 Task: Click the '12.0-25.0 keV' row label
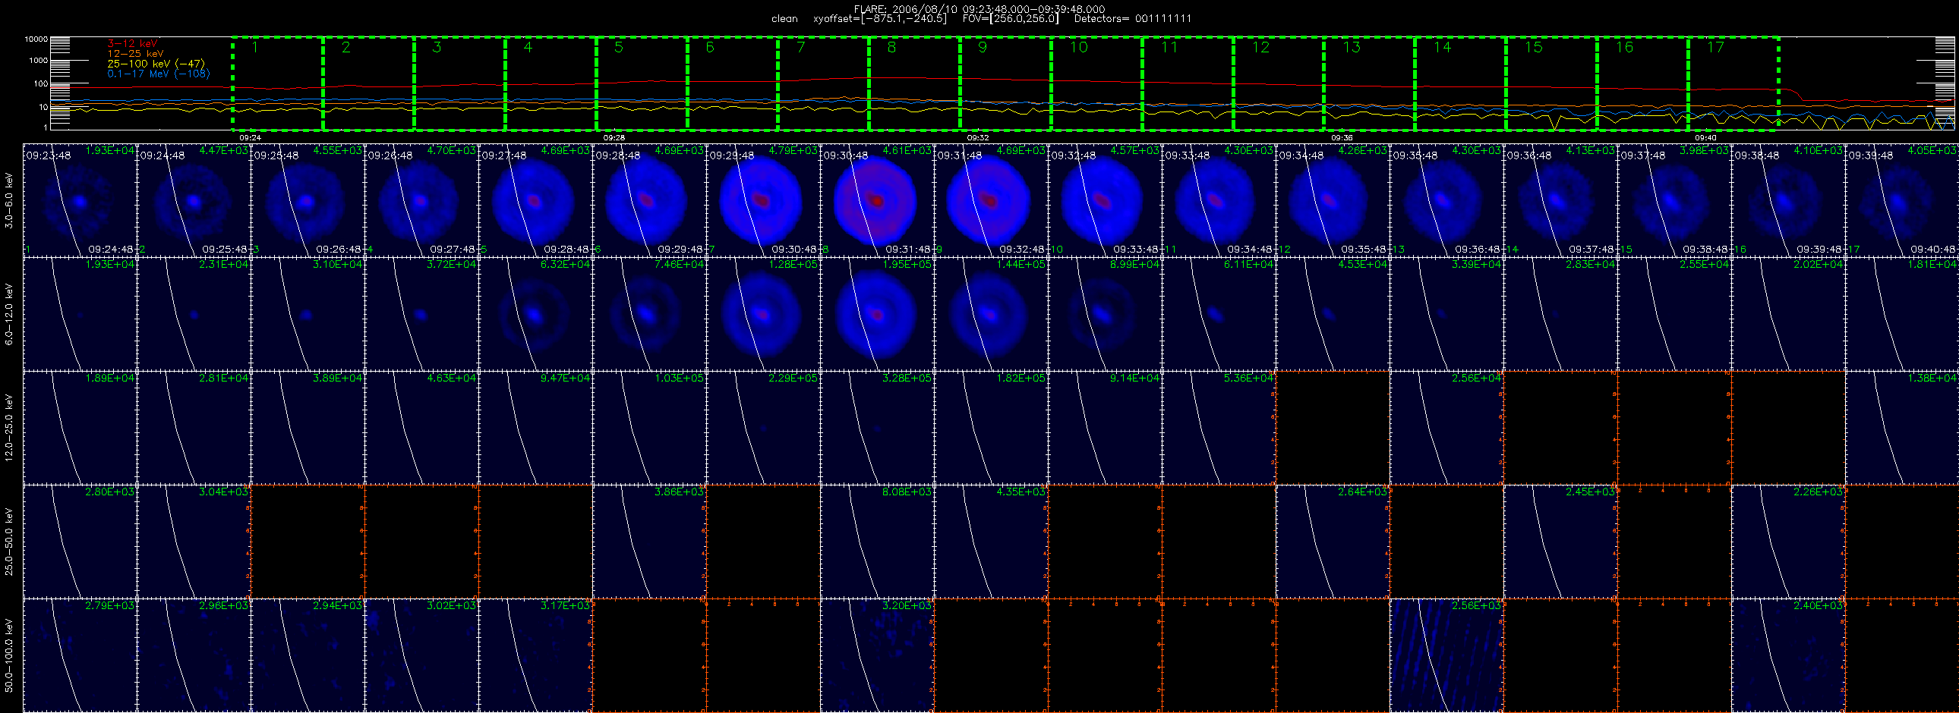9,428
